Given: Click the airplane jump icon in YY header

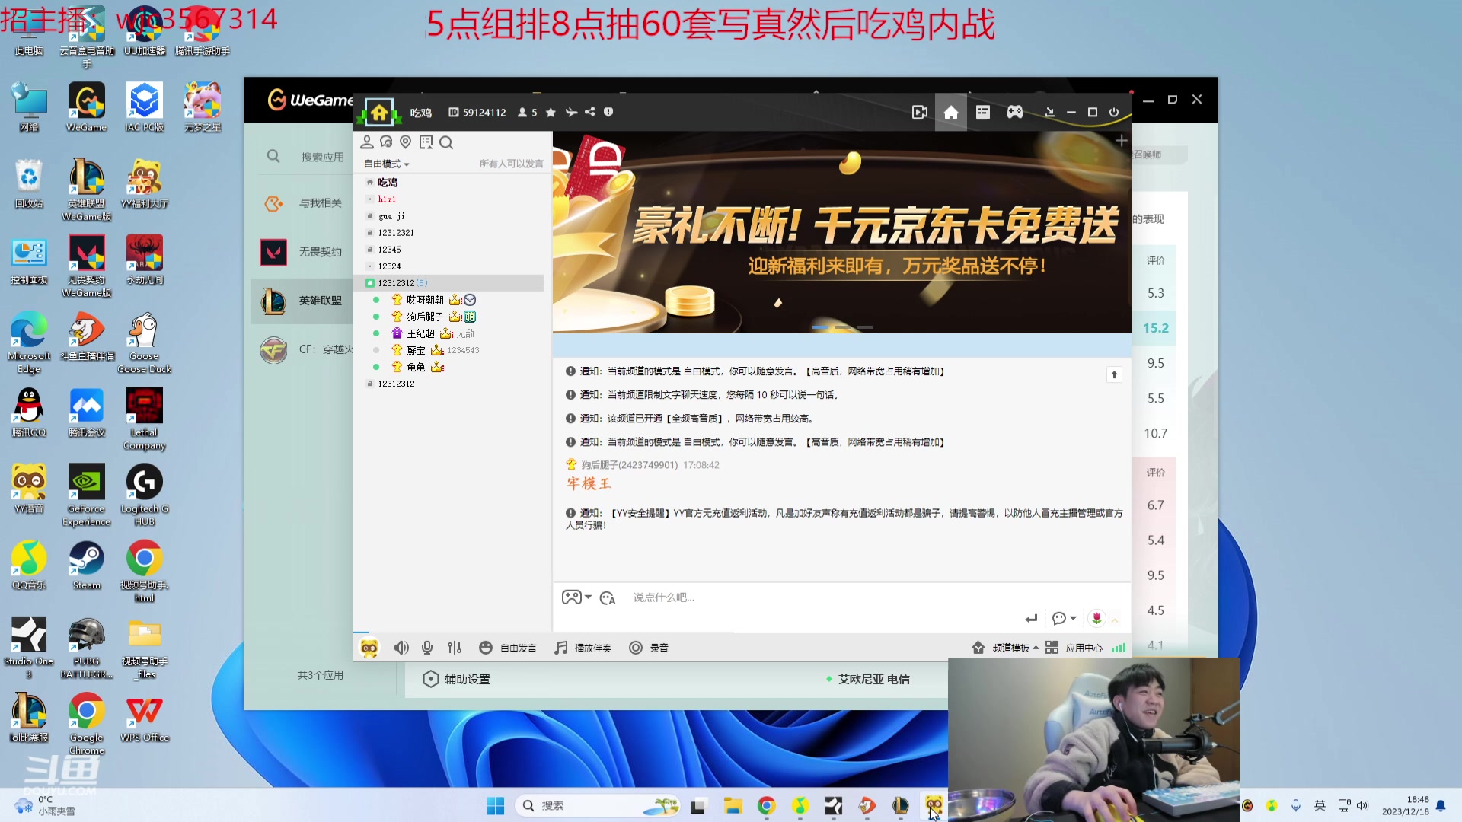Looking at the screenshot, I should point(571,113).
